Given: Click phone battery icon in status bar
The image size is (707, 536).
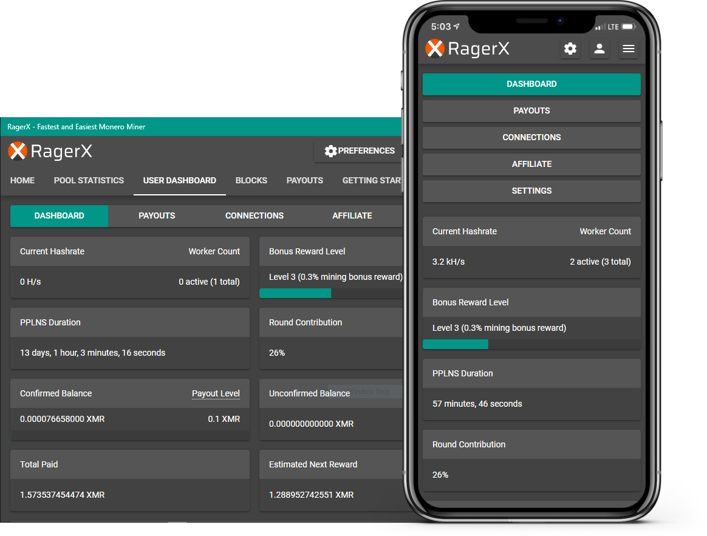Looking at the screenshot, I should click(x=629, y=27).
